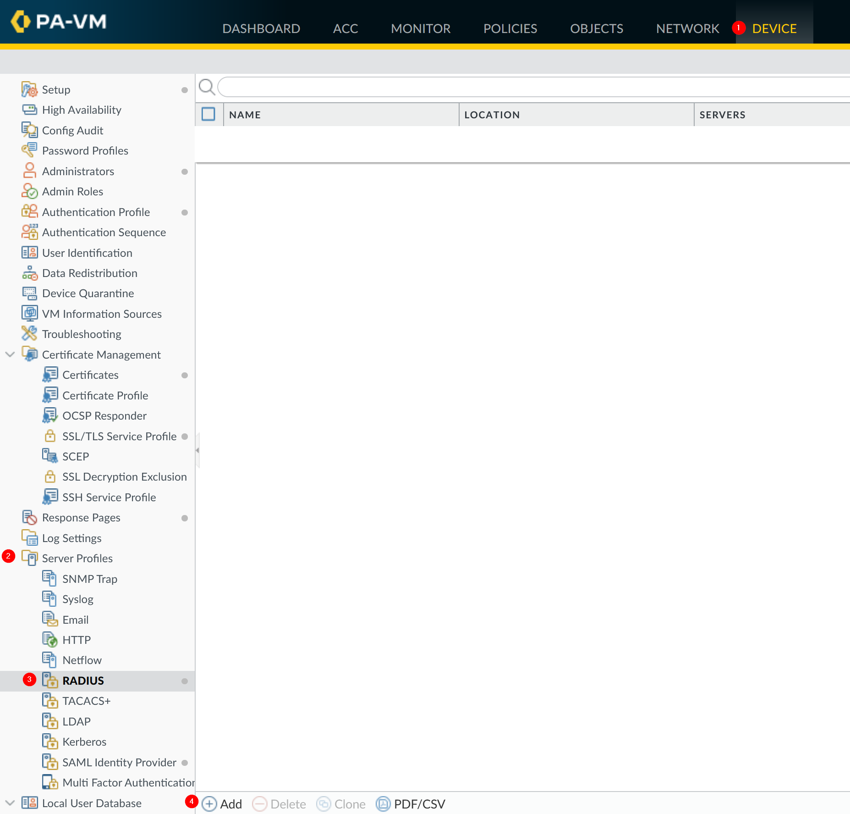850x814 pixels.
Task: Collapse the Certificate Management tree node
Action: pyautogui.click(x=10, y=354)
